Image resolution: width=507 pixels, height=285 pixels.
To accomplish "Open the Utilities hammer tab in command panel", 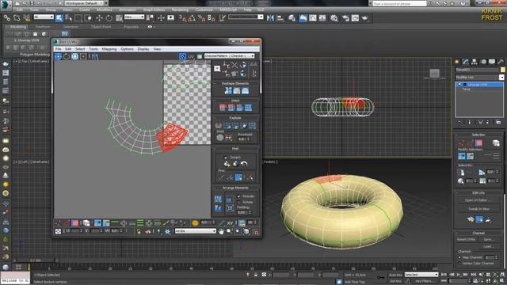I will (501, 62).
